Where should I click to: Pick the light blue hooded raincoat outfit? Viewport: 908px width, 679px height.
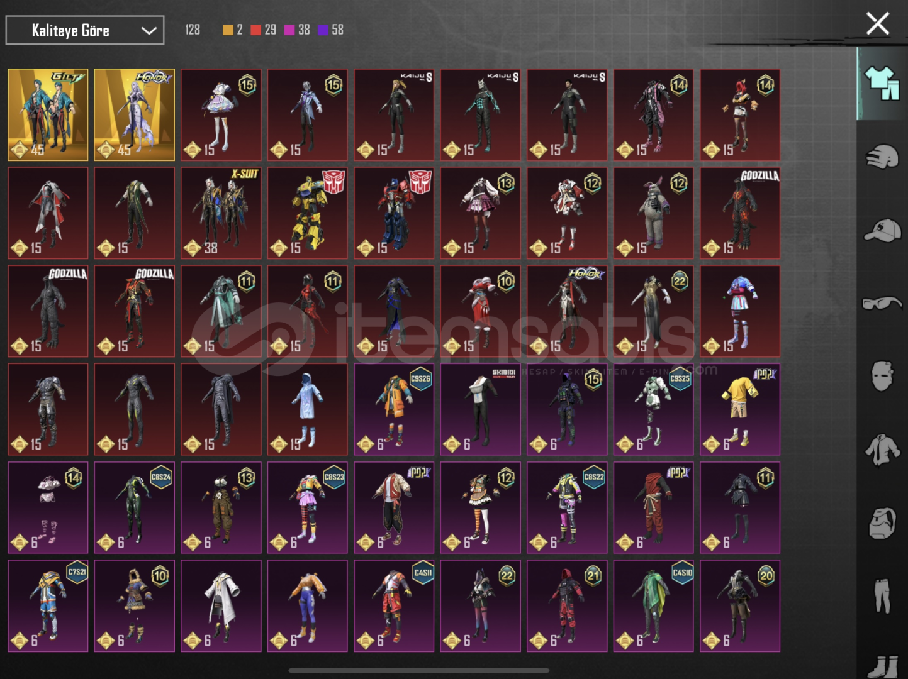coord(308,409)
